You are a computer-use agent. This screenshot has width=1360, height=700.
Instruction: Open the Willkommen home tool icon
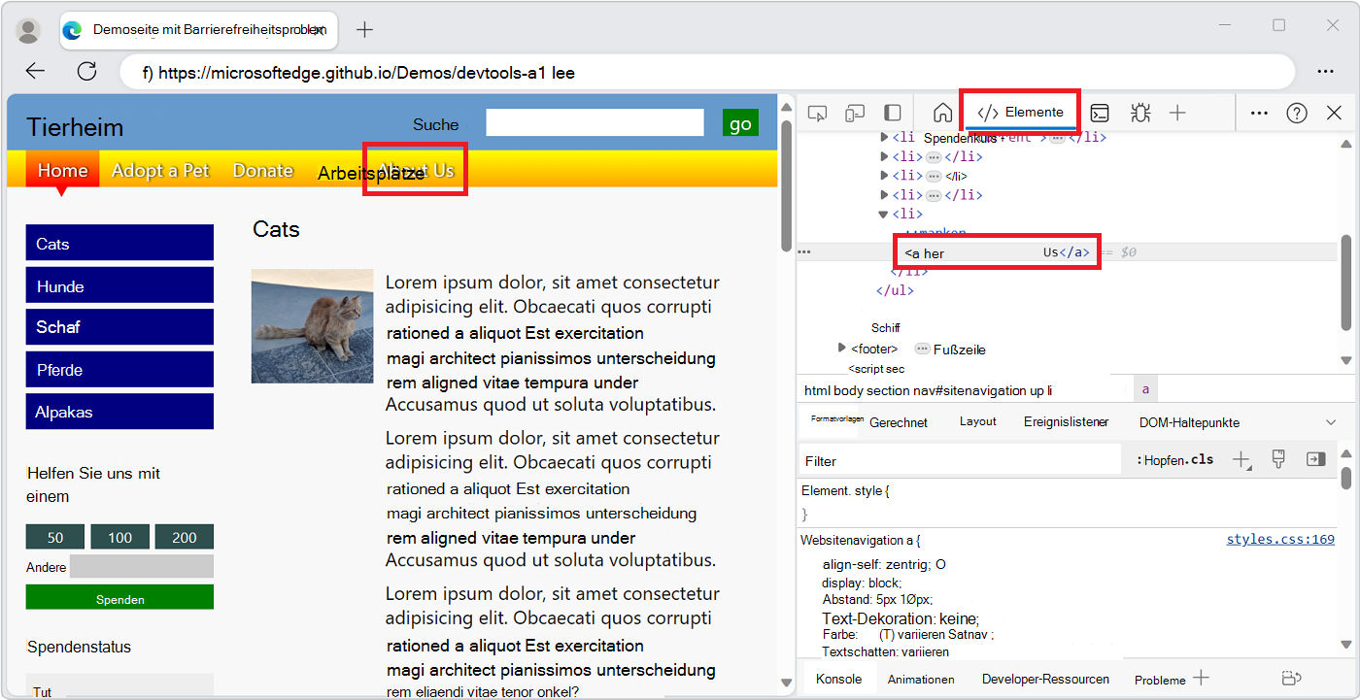tap(941, 113)
